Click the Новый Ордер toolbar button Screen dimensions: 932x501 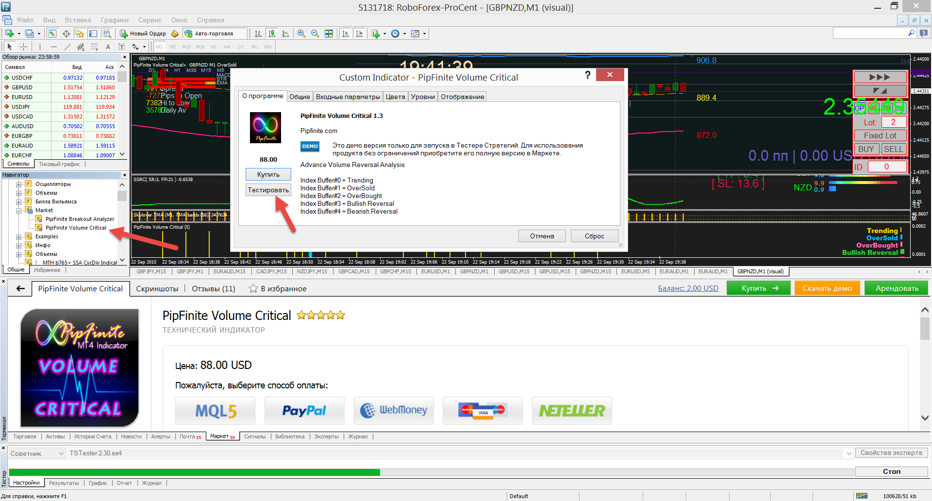(143, 33)
